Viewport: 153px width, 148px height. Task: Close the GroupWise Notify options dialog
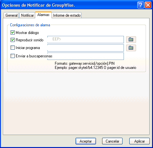(148, 5)
